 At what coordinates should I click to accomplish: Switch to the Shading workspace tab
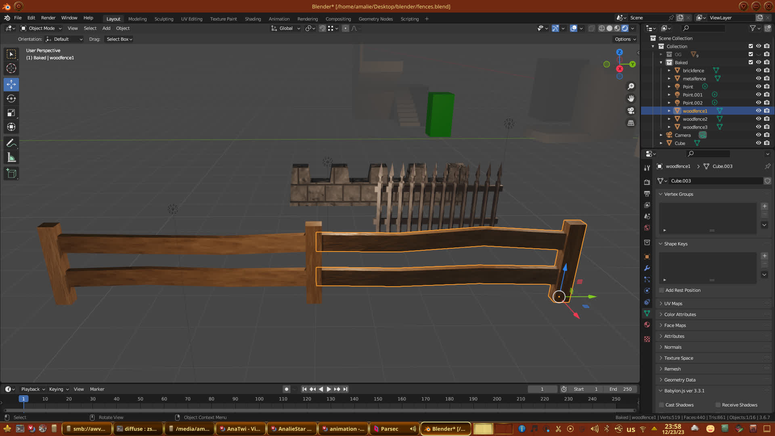[253, 19]
